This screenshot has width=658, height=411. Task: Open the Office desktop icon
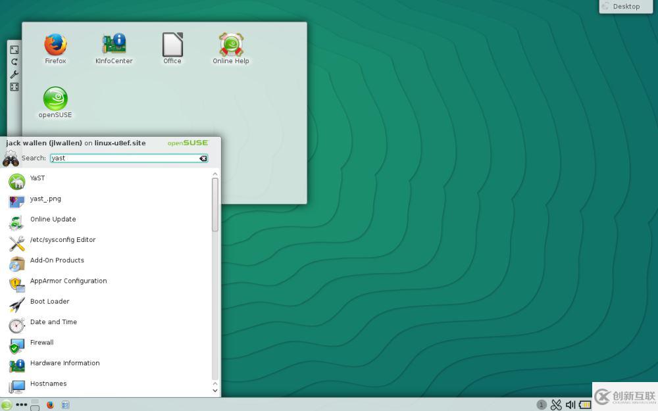coord(172,48)
